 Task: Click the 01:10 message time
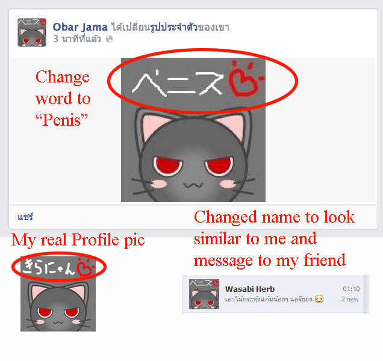click(351, 289)
